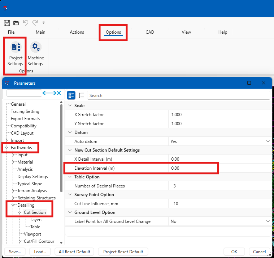Select General in the tree

coord(18,104)
